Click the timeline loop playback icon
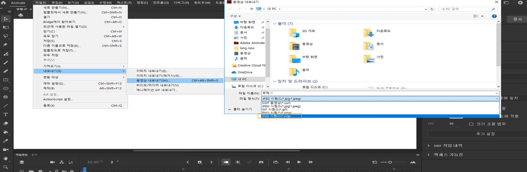 (276, 162)
